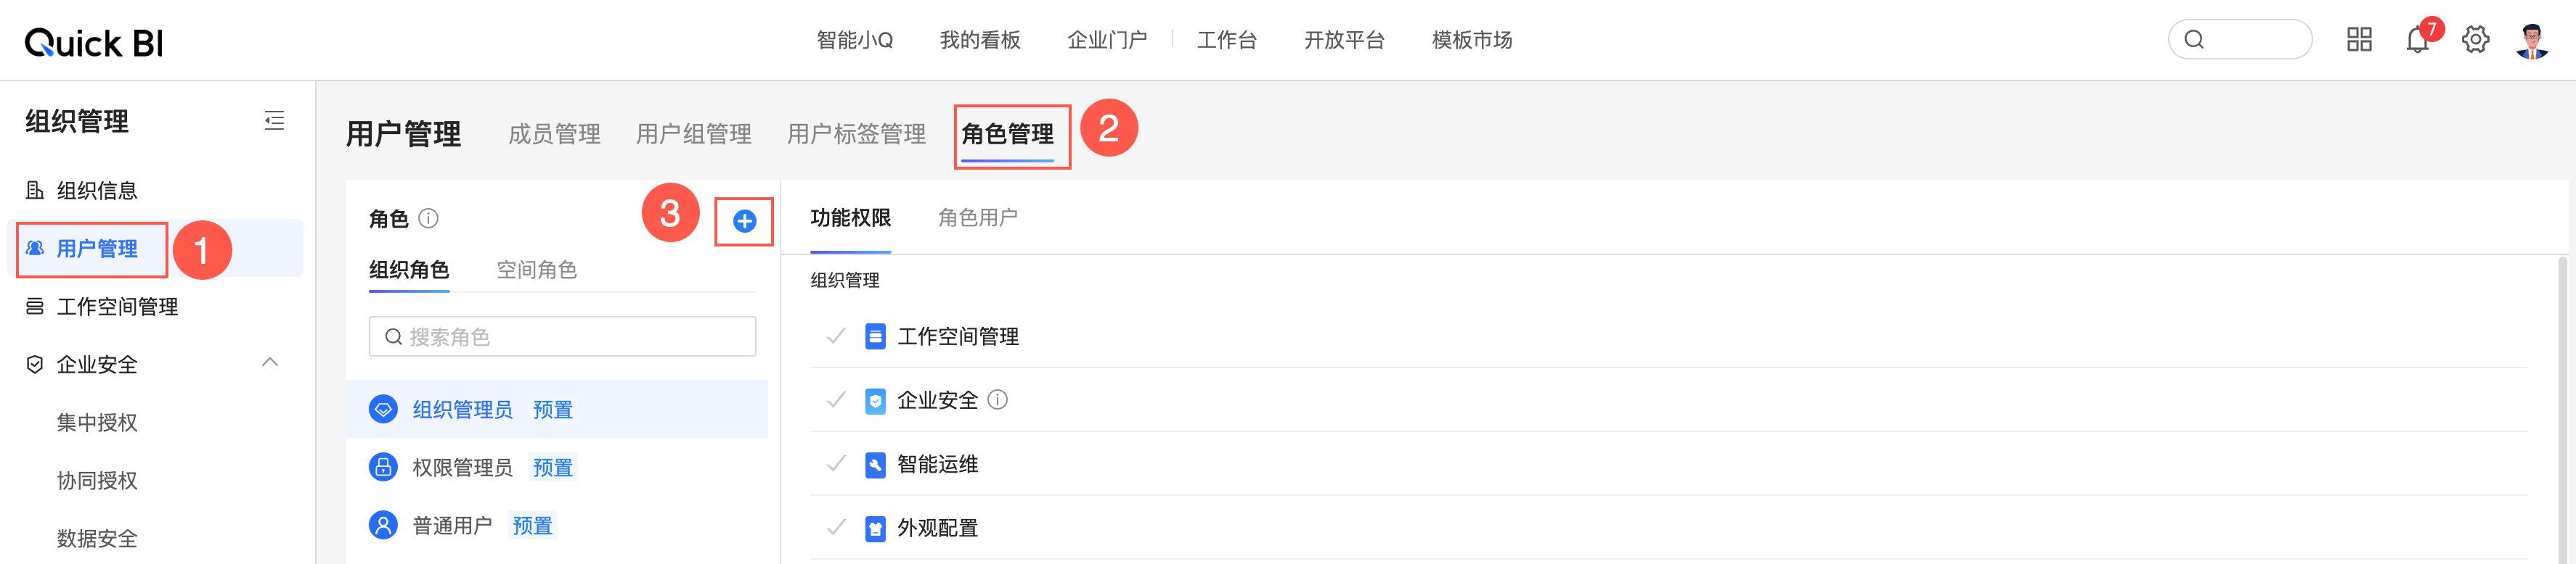Click the 搜索角色 search field
The image size is (2576, 564).
tap(562, 336)
